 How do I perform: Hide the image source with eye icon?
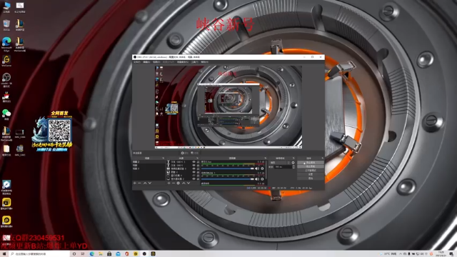(194, 172)
